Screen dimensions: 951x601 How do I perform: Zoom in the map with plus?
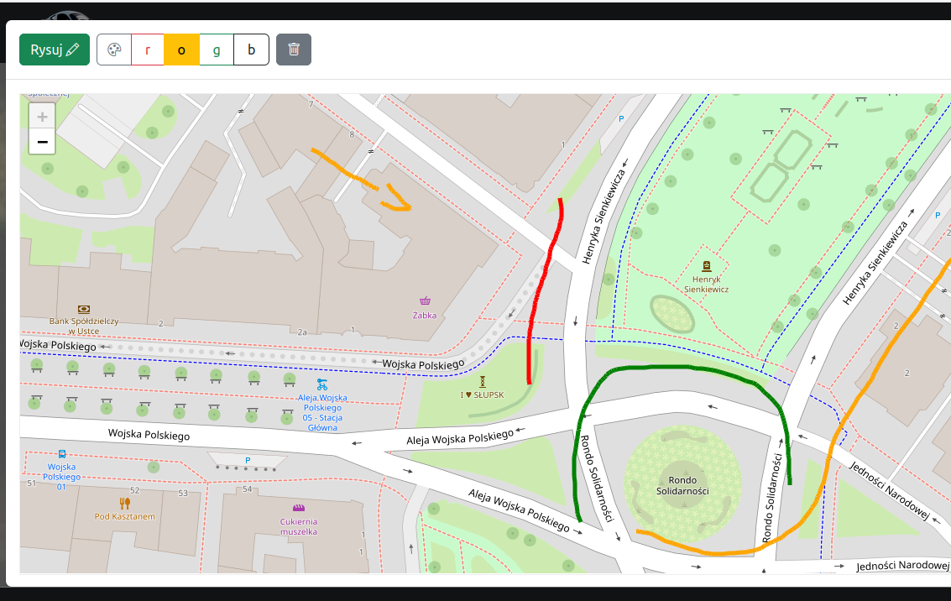coord(43,117)
